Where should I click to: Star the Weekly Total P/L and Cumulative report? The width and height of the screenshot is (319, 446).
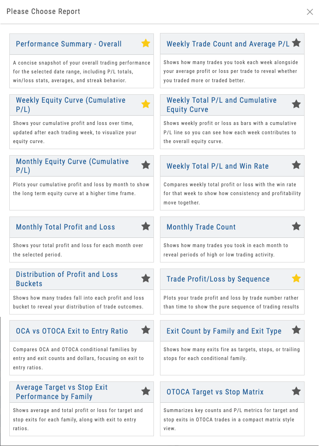(x=296, y=104)
